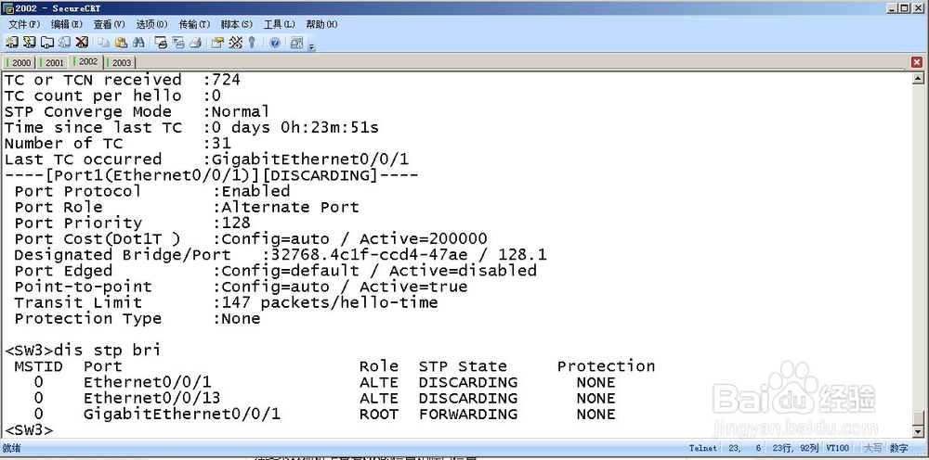
Task: Close the active tab with red X
Action: 917,62
